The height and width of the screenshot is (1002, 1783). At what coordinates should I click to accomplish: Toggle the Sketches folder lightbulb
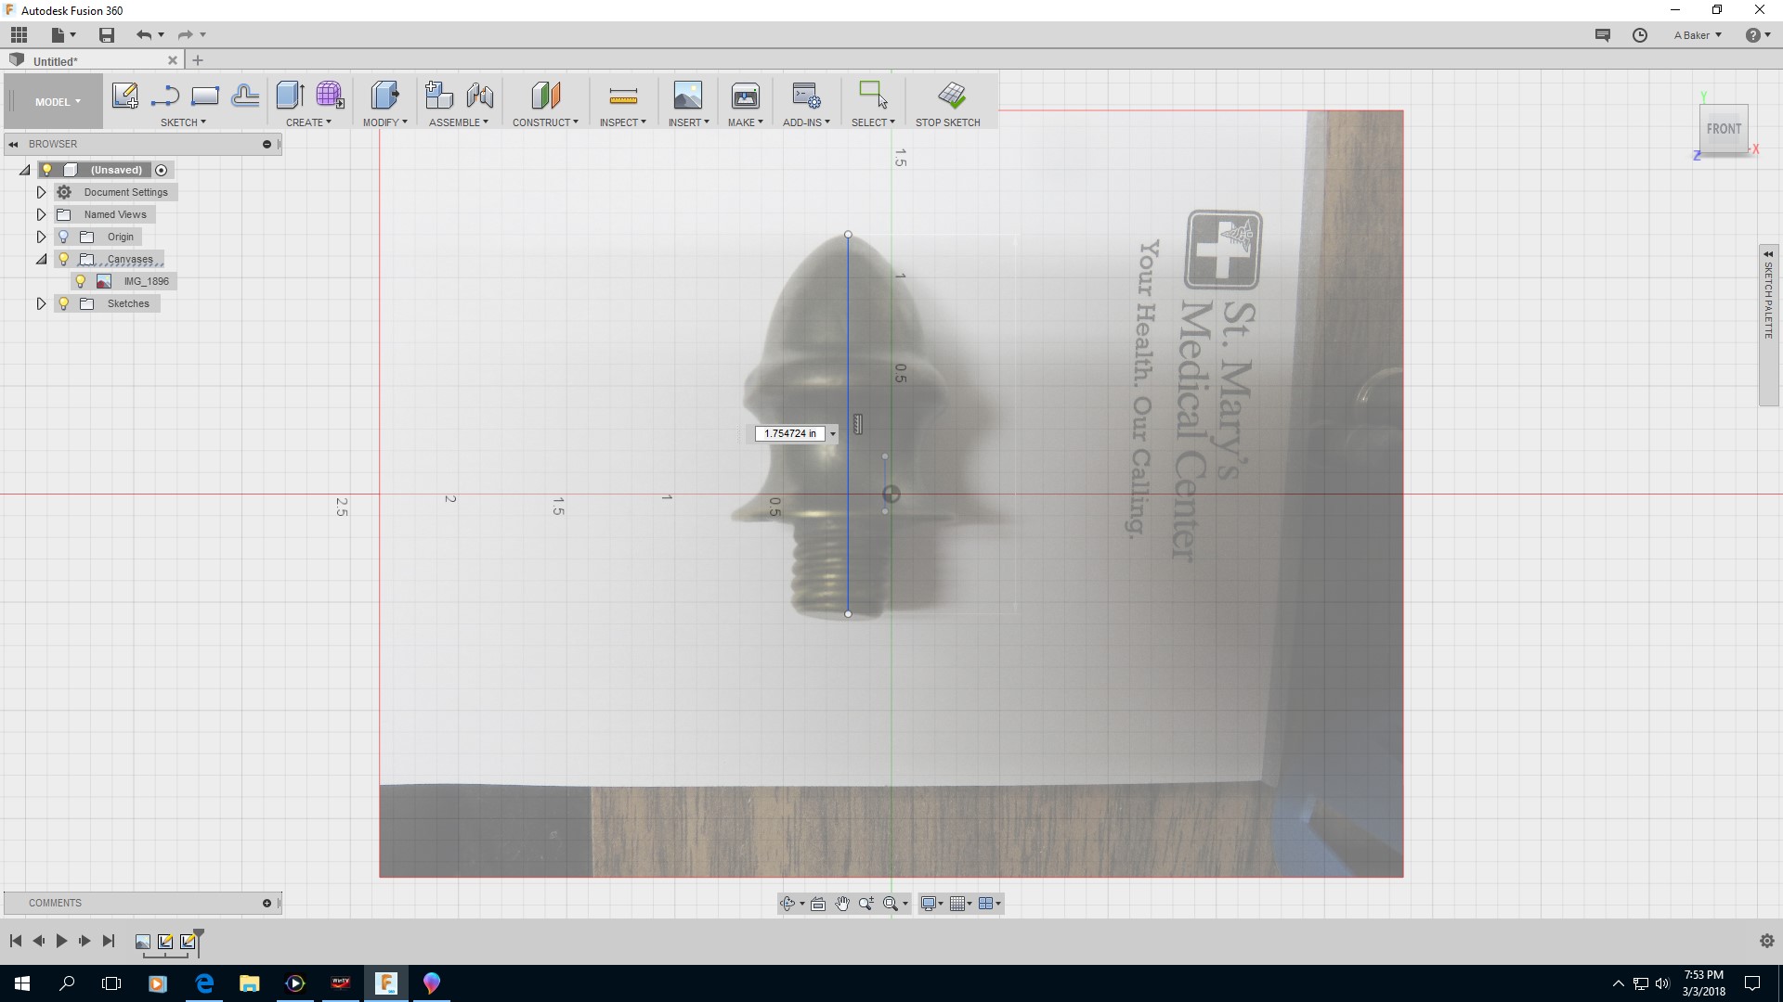64,303
